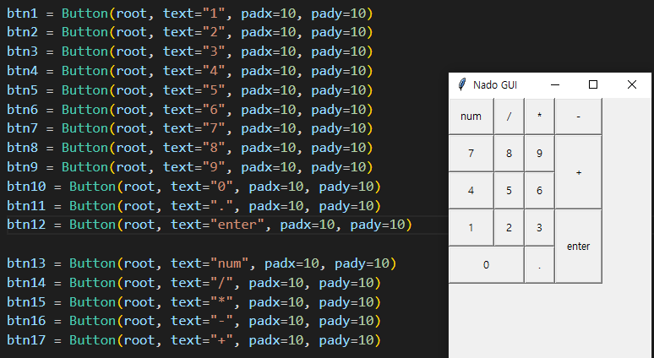654x358 pixels.
Task: Click the 1 keypad button
Action: click(471, 228)
